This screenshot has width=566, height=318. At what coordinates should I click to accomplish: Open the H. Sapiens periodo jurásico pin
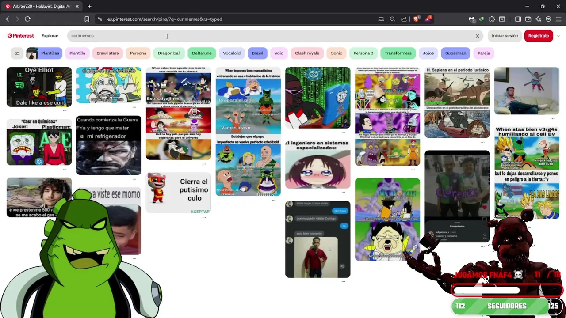click(457, 102)
